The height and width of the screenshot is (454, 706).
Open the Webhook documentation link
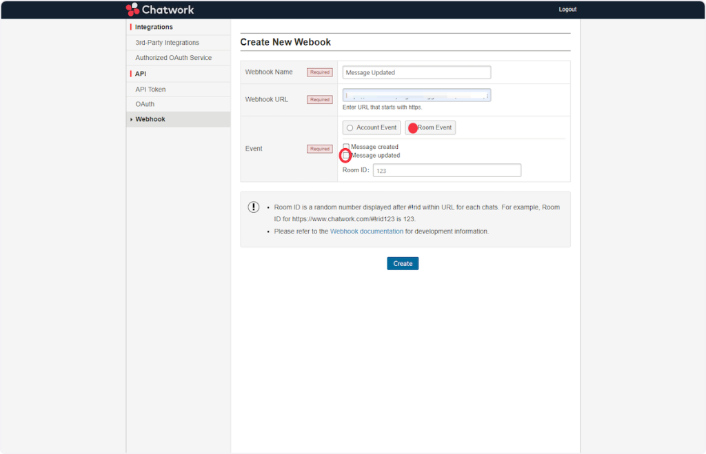367,231
